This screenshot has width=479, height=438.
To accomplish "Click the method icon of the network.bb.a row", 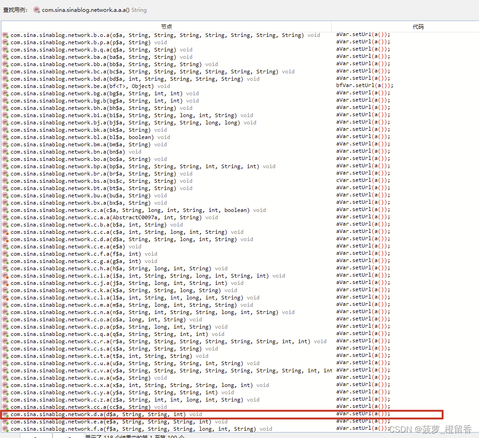I will coord(5,65).
